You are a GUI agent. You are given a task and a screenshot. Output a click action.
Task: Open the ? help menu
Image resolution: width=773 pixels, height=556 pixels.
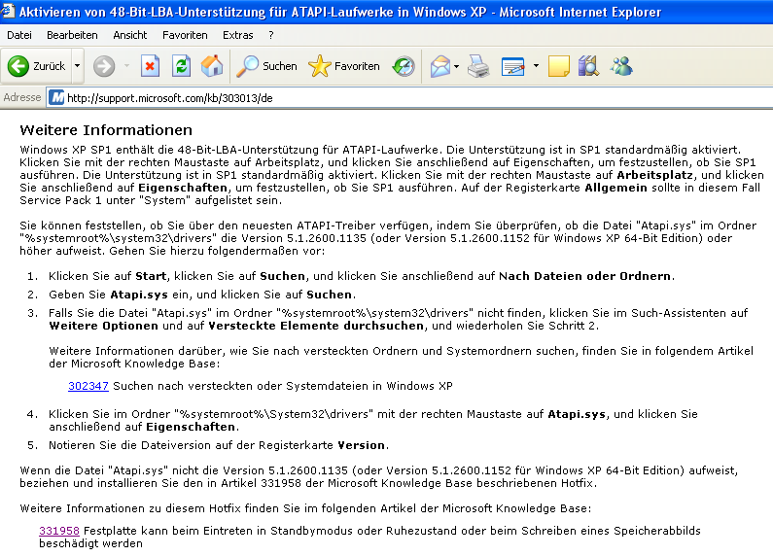click(x=271, y=35)
